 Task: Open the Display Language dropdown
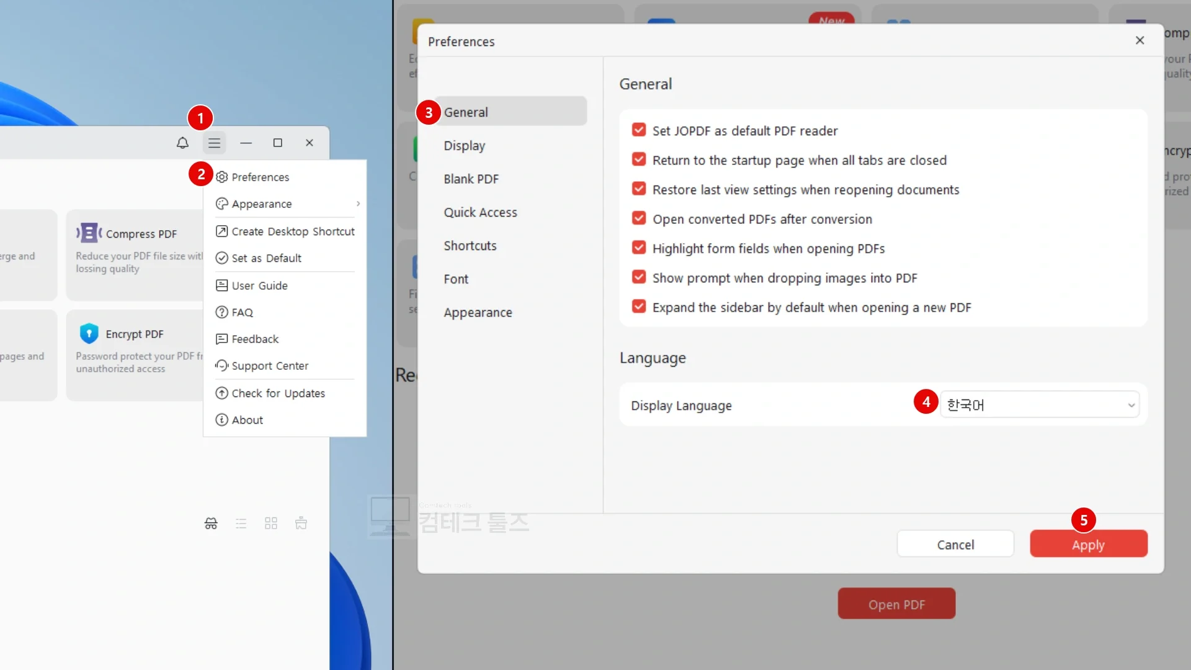pos(1040,405)
